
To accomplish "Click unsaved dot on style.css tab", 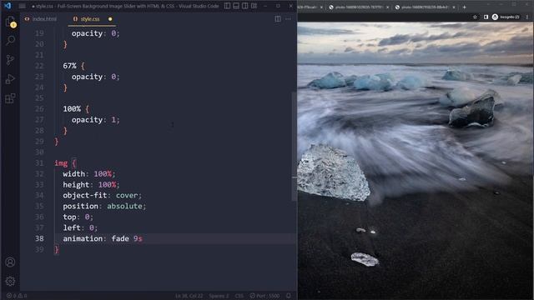I will pyautogui.click(x=110, y=19).
